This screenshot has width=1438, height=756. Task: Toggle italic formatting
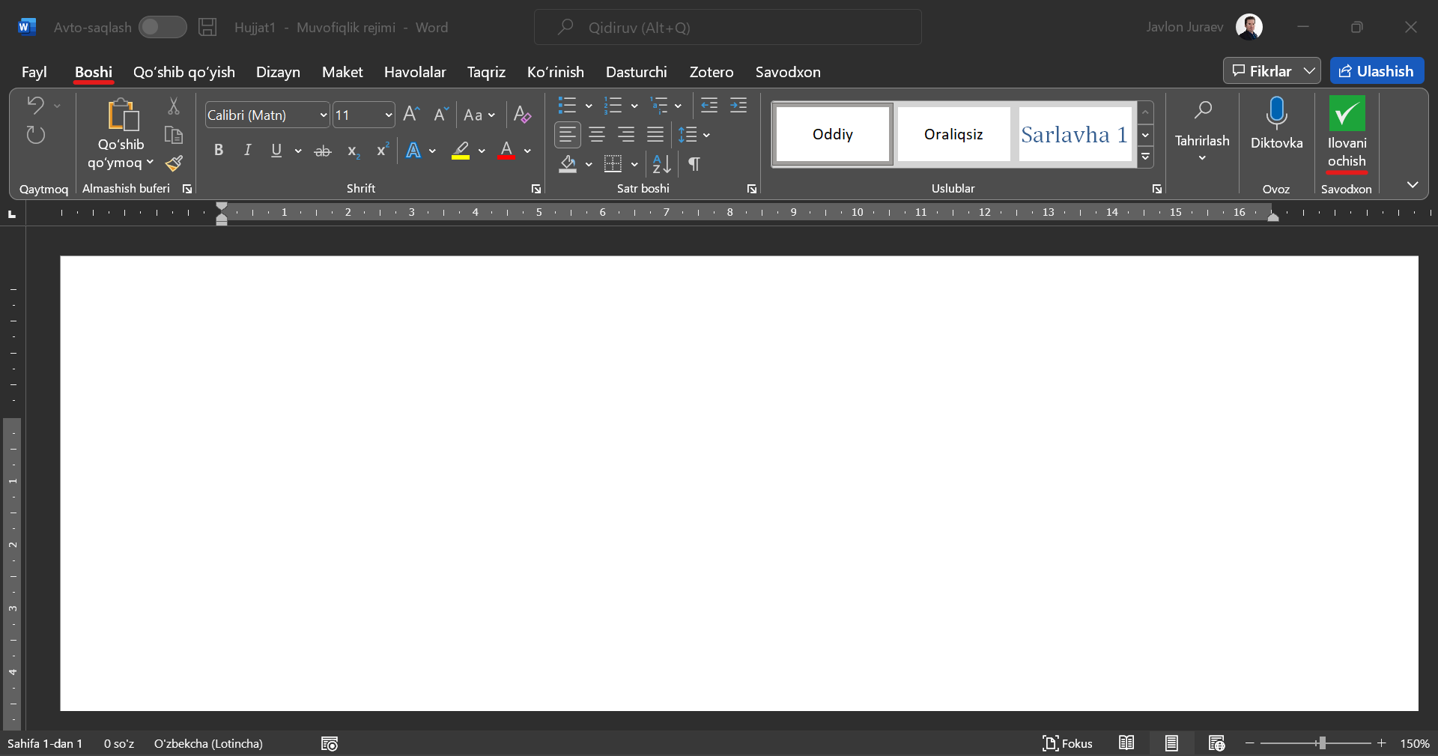click(x=247, y=150)
